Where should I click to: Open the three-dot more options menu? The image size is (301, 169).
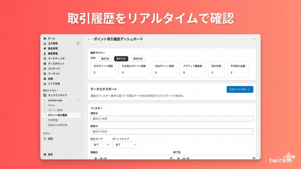pyautogui.click(x=254, y=39)
